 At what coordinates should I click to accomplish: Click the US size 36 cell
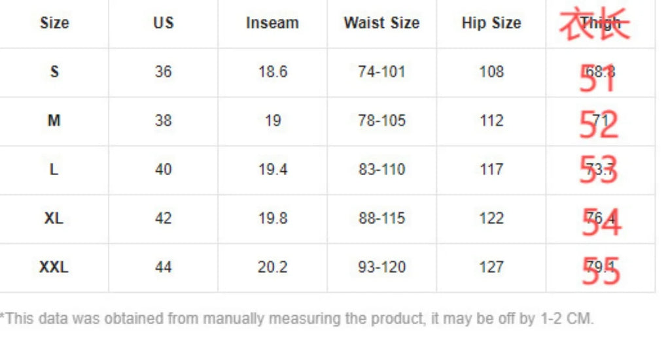[x=163, y=71]
